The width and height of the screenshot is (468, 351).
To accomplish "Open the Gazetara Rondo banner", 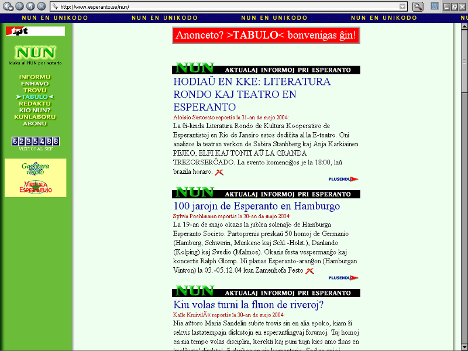I will pos(35,168).
